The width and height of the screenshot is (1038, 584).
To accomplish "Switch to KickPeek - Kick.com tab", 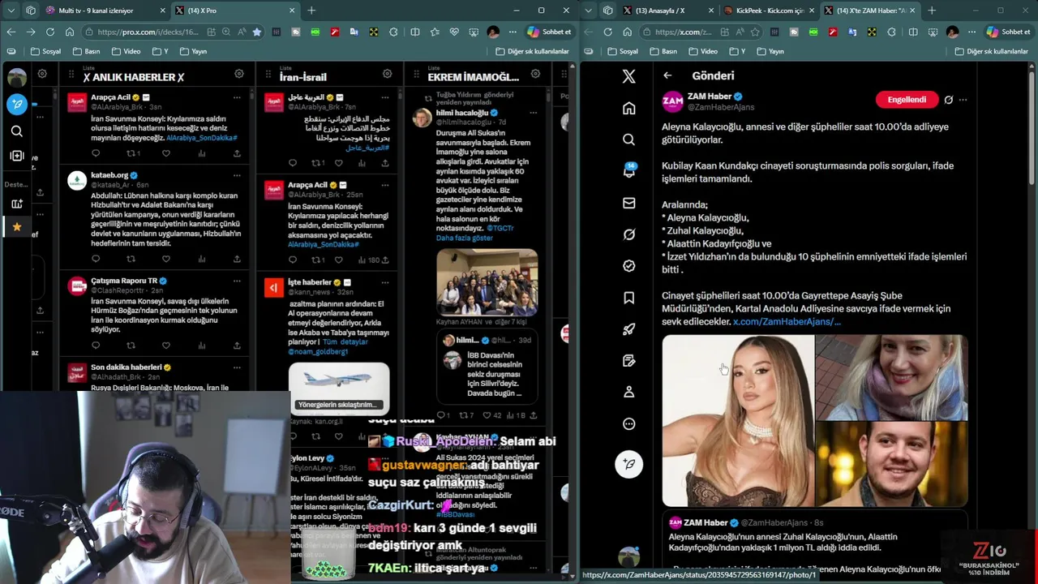I will click(x=768, y=11).
